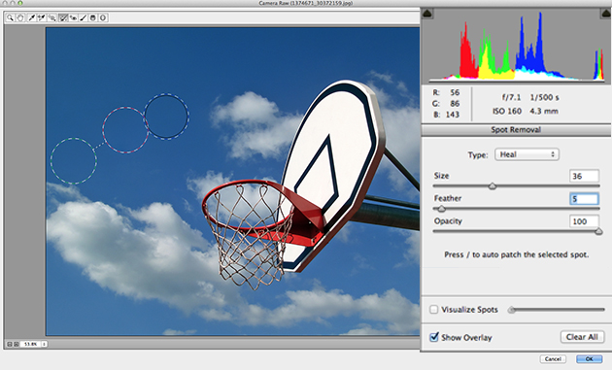The image size is (612, 370).
Task: Click the Opacity slider handle
Action: pos(598,231)
